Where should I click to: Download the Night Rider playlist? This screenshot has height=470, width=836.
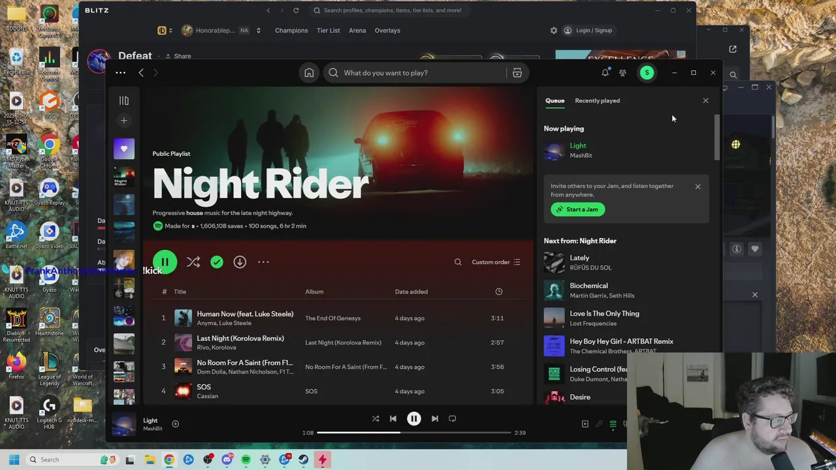pyautogui.click(x=240, y=262)
